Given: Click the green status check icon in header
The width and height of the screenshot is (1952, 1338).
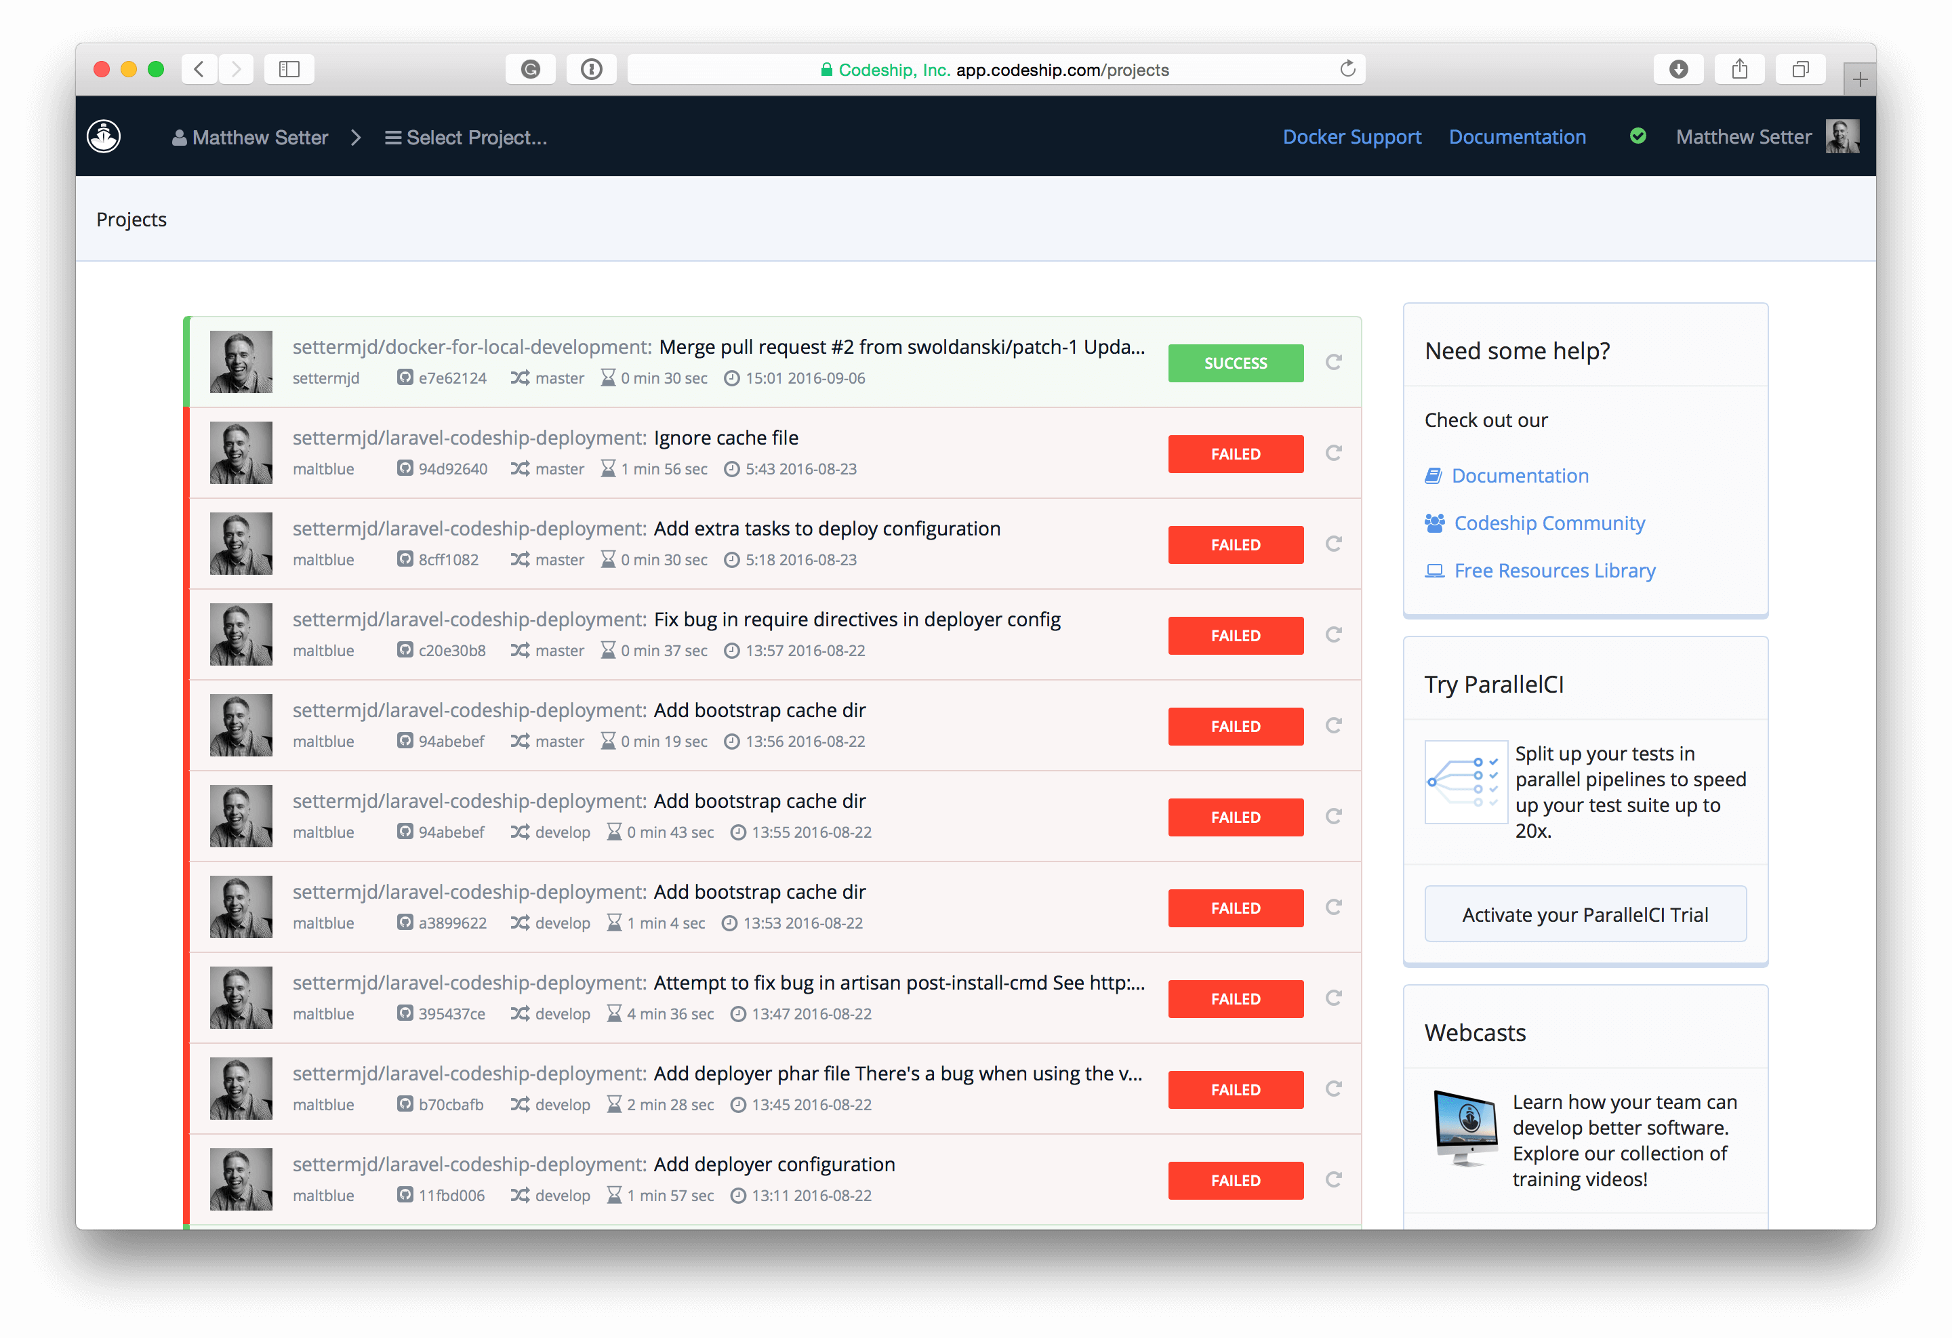Looking at the screenshot, I should tap(1637, 136).
